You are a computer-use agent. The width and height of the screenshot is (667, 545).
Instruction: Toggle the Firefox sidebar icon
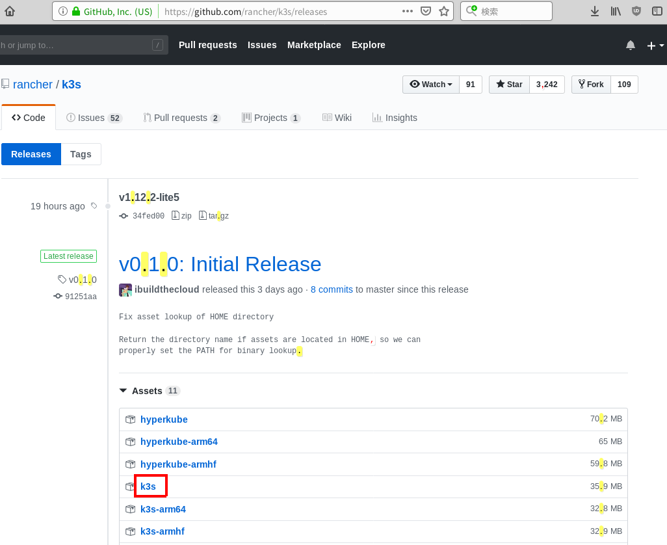pos(657,12)
